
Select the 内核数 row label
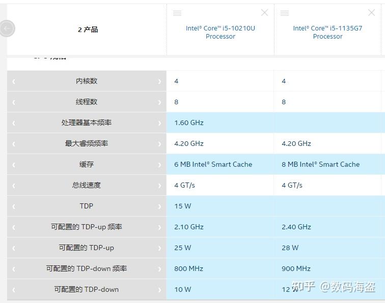pos(87,81)
